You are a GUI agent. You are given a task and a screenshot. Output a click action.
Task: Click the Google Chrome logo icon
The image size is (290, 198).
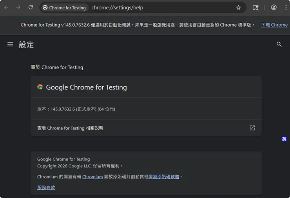click(x=40, y=87)
